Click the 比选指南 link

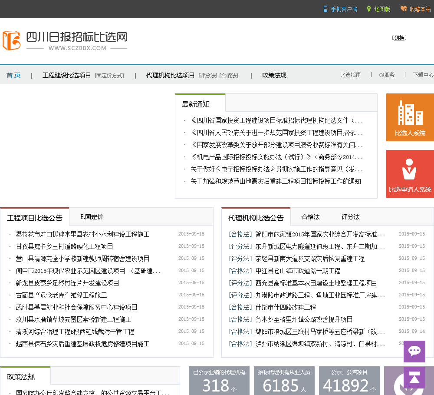pos(350,75)
